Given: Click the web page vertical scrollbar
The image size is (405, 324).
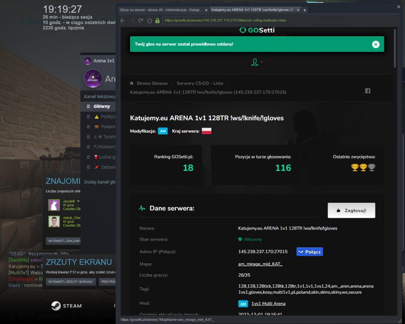Looking at the screenshot, I should (x=394, y=48).
